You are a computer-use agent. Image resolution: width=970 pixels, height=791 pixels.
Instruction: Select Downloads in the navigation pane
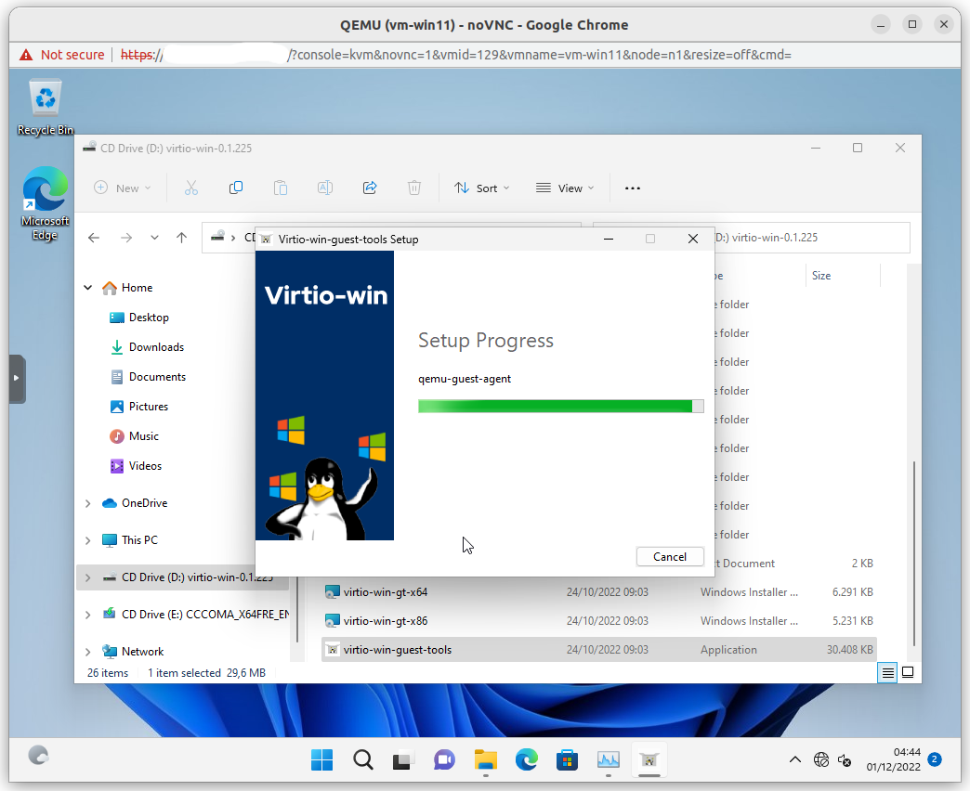pyautogui.click(x=147, y=347)
